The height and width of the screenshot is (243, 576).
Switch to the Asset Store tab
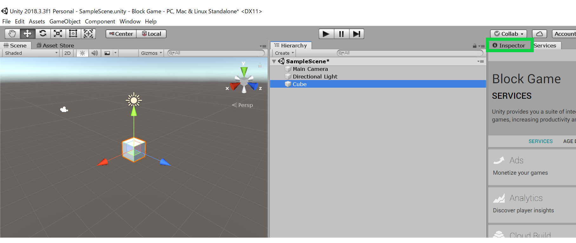pyautogui.click(x=55, y=46)
